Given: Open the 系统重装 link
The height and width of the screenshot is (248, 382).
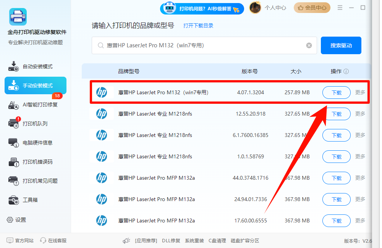Looking at the screenshot, I should pos(194,241).
